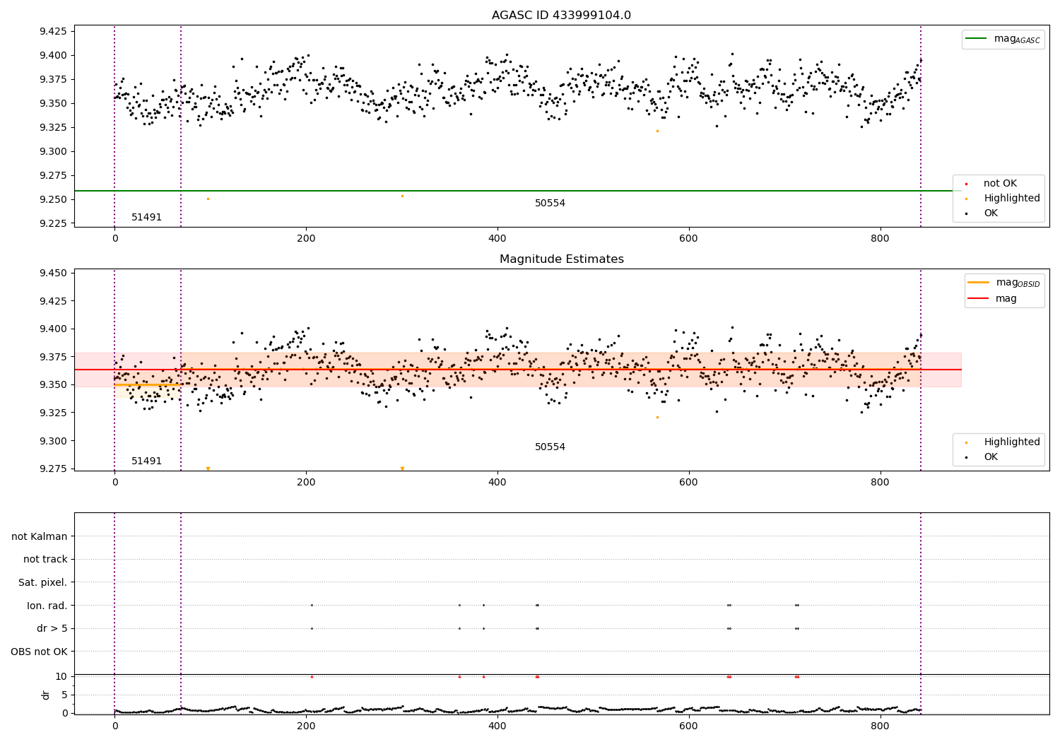Click orange highlighted point near x=567 in top plot
This screenshot has width=1060, height=742.
(657, 131)
